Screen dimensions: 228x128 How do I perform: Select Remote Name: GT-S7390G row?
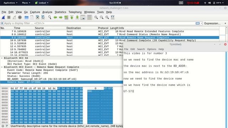(x=62, y=82)
